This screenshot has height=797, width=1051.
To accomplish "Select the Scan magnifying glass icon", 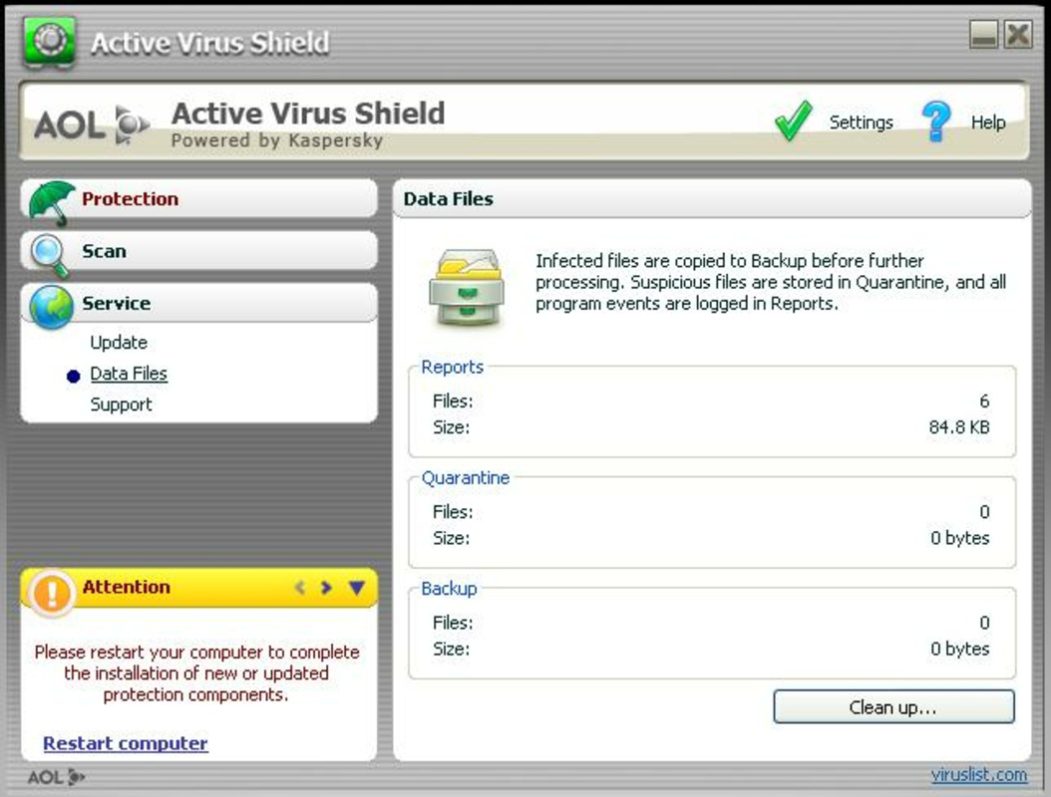I will 48,250.
